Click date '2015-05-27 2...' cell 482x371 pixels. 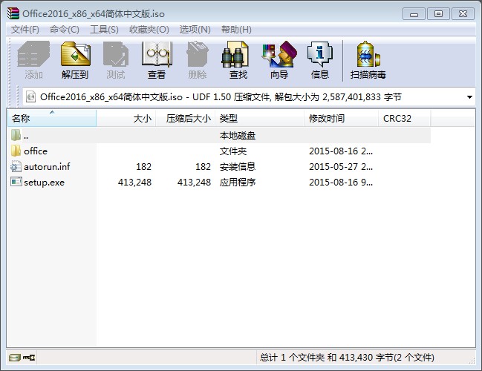coord(341,167)
